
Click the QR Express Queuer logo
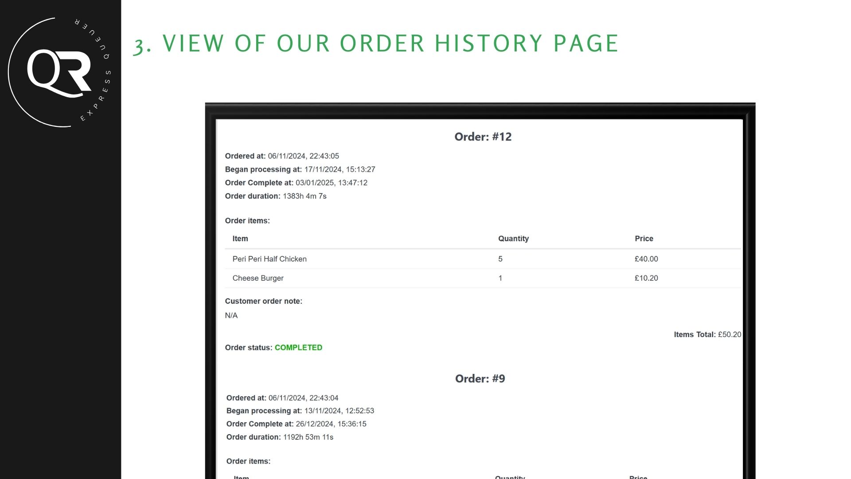tap(59, 73)
